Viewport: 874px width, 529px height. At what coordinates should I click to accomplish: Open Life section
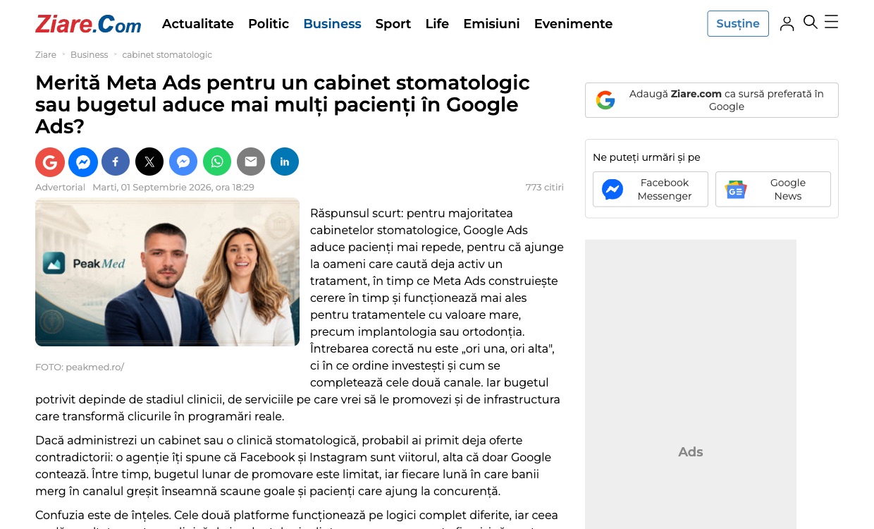click(437, 24)
